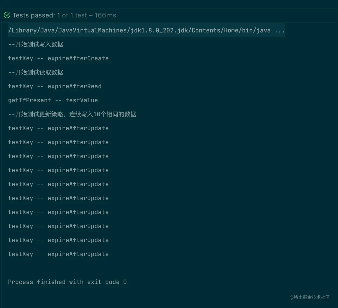Image resolution: width=338 pixels, height=308 pixels.
Task: Expand the folded java command ellipsis
Action: (x=279, y=30)
